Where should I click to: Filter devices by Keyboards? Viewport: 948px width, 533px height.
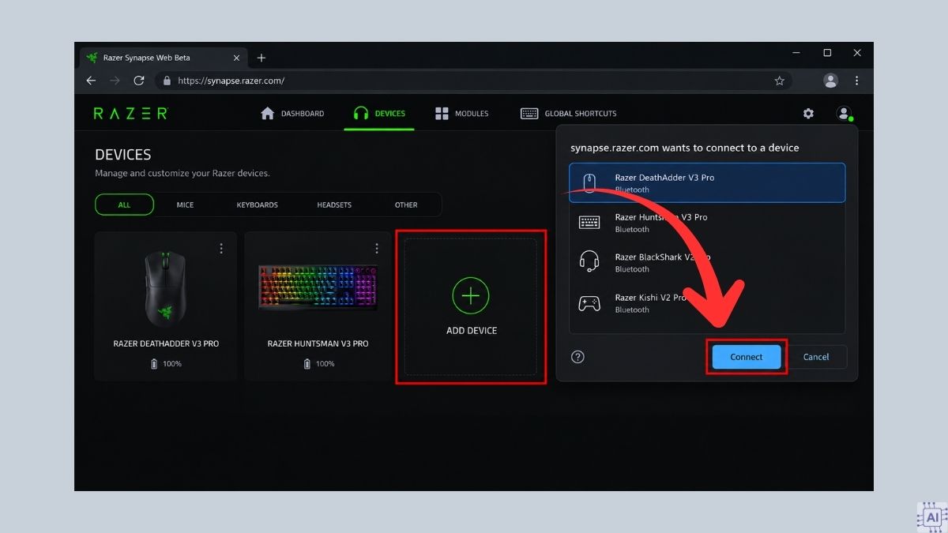(258, 205)
